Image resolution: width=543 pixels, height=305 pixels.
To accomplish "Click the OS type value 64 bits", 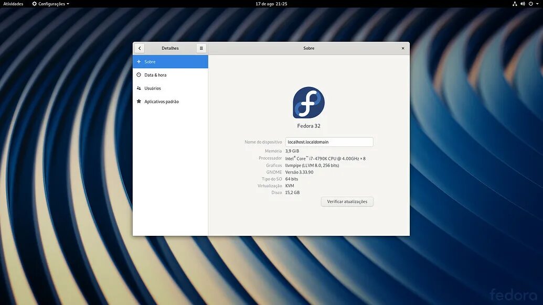I will pos(292,179).
